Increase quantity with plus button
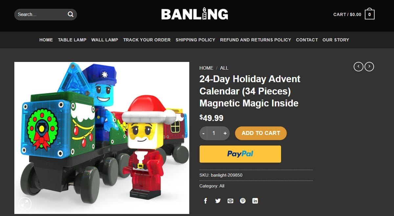The width and height of the screenshot is (394, 216). coord(225,133)
